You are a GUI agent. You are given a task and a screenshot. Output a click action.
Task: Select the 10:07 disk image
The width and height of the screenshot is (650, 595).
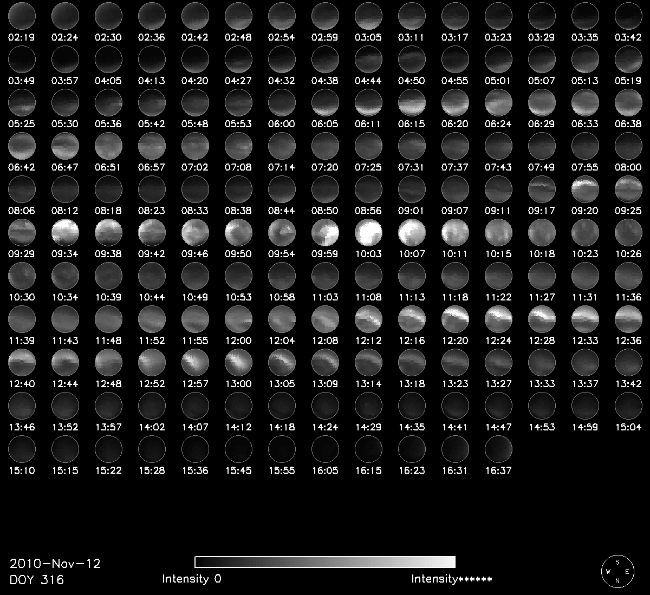[412, 232]
